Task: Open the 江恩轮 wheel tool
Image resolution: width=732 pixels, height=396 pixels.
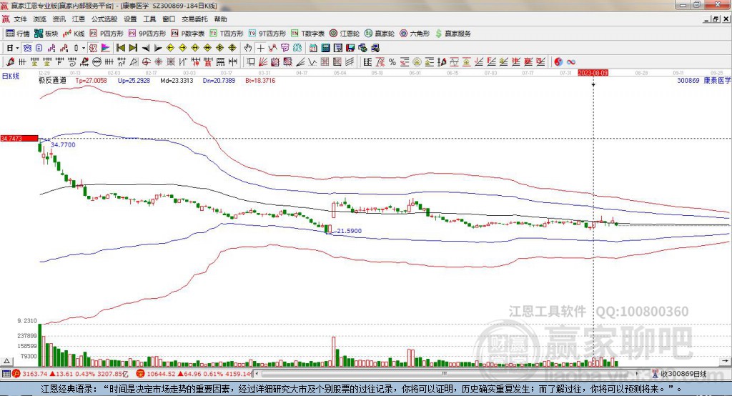Action: [x=345, y=34]
